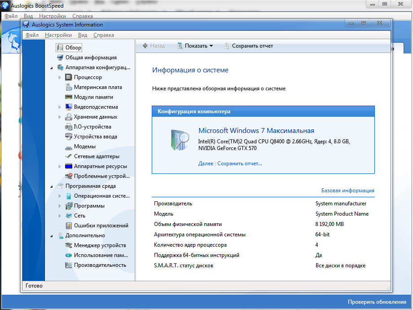This screenshot has width=413, height=310.
Task: Click the Модули памяти icon
Action: pyautogui.click(x=69, y=97)
